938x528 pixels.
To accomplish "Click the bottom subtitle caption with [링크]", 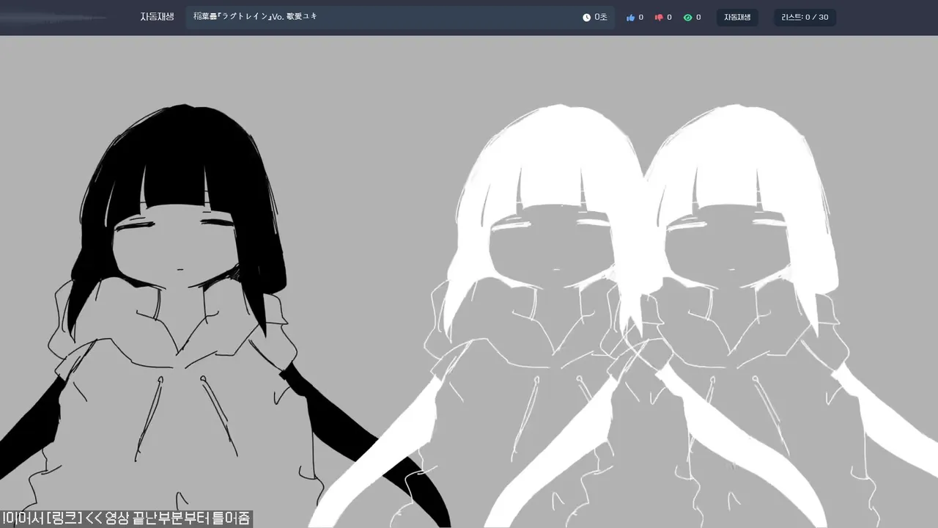I will coord(126,519).
